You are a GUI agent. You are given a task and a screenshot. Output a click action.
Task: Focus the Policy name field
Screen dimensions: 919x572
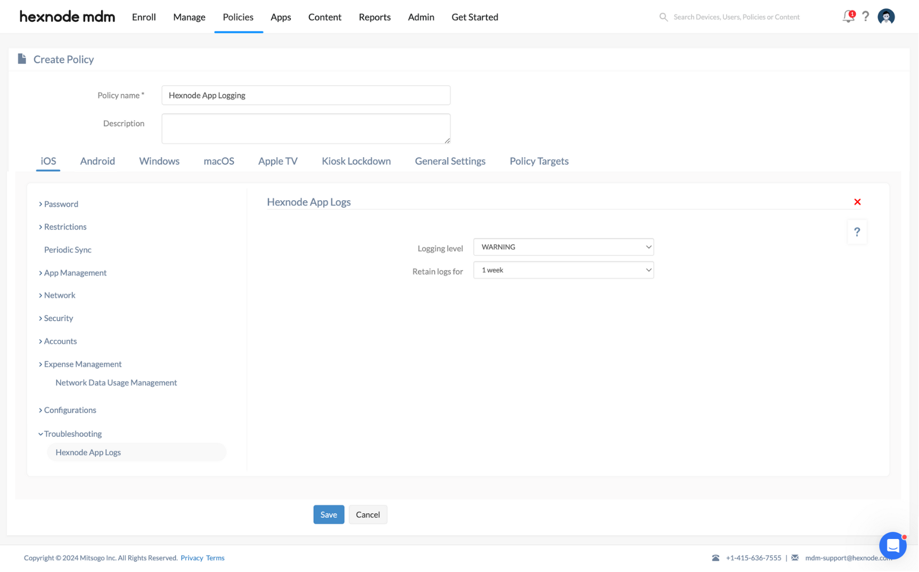coord(306,95)
